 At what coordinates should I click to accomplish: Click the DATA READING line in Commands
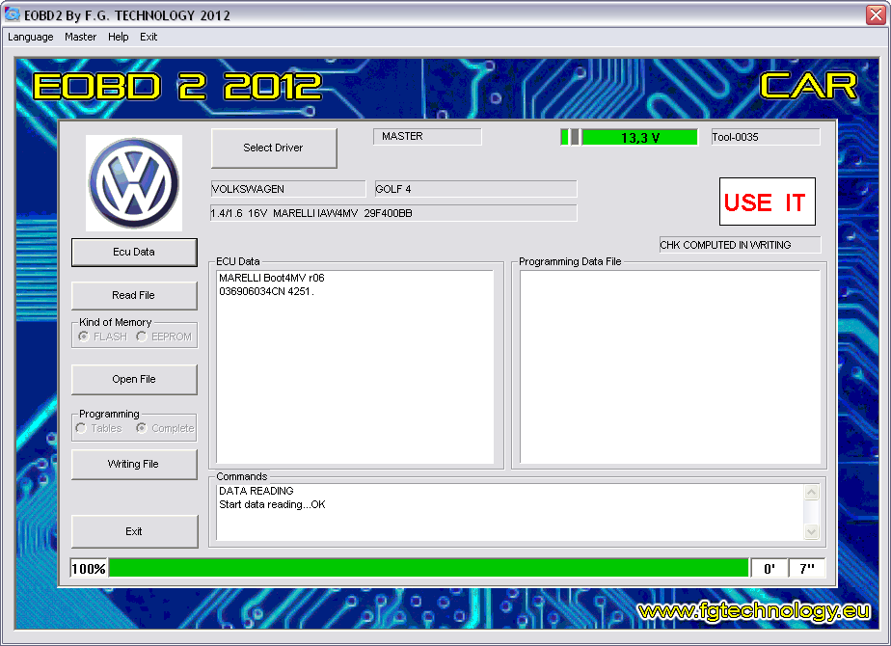pyautogui.click(x=256, y=491)
